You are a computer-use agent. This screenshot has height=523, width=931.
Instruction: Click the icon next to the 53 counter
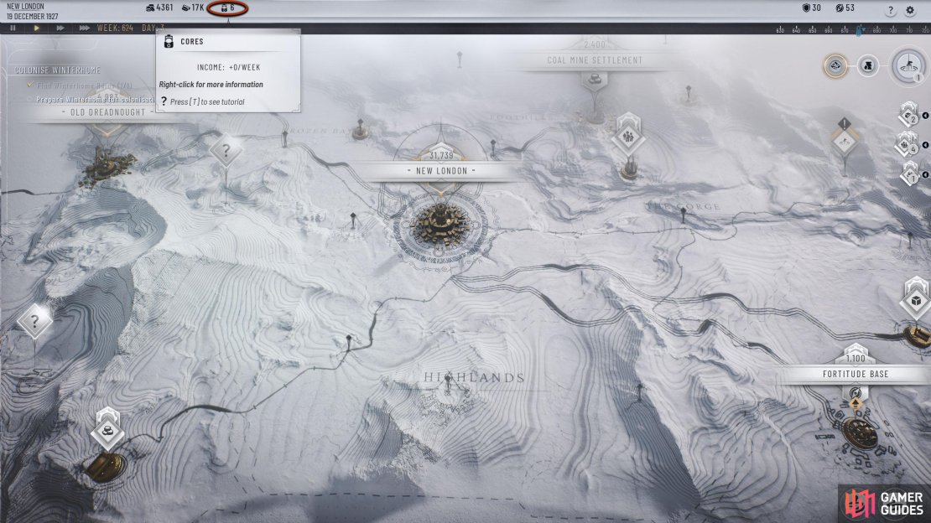839,8
